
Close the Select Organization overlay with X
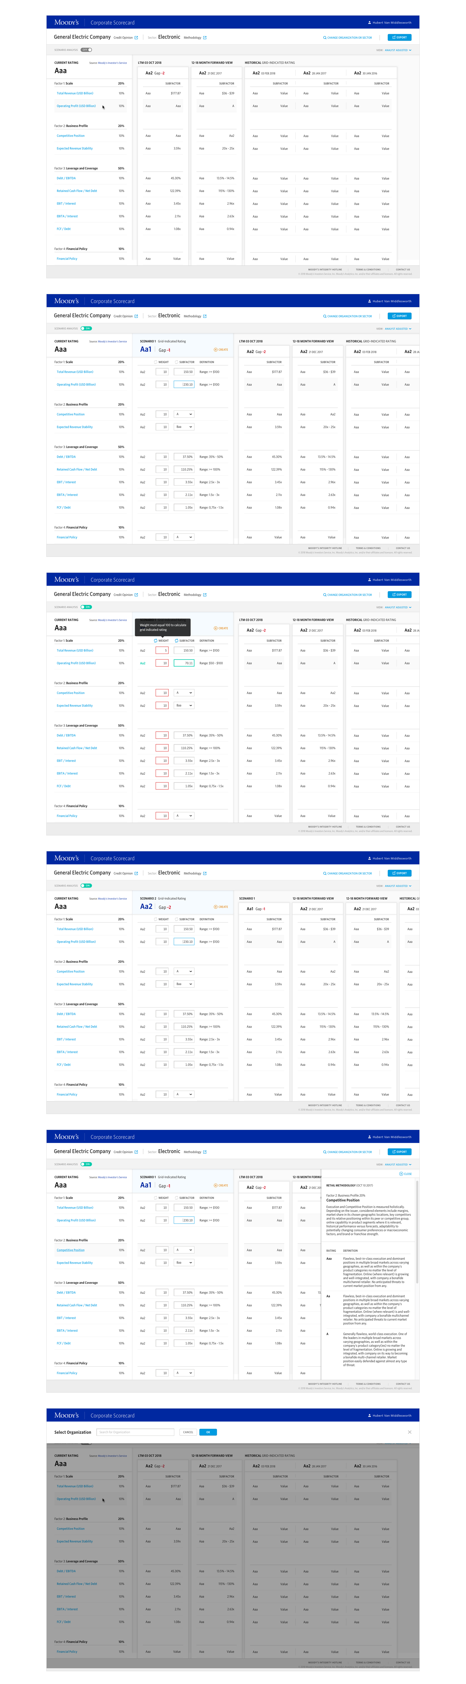pyautogui.click(x=410, y=1432)
